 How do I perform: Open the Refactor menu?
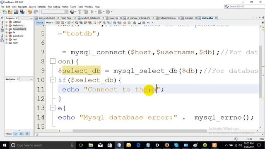(x=41, y=7)
